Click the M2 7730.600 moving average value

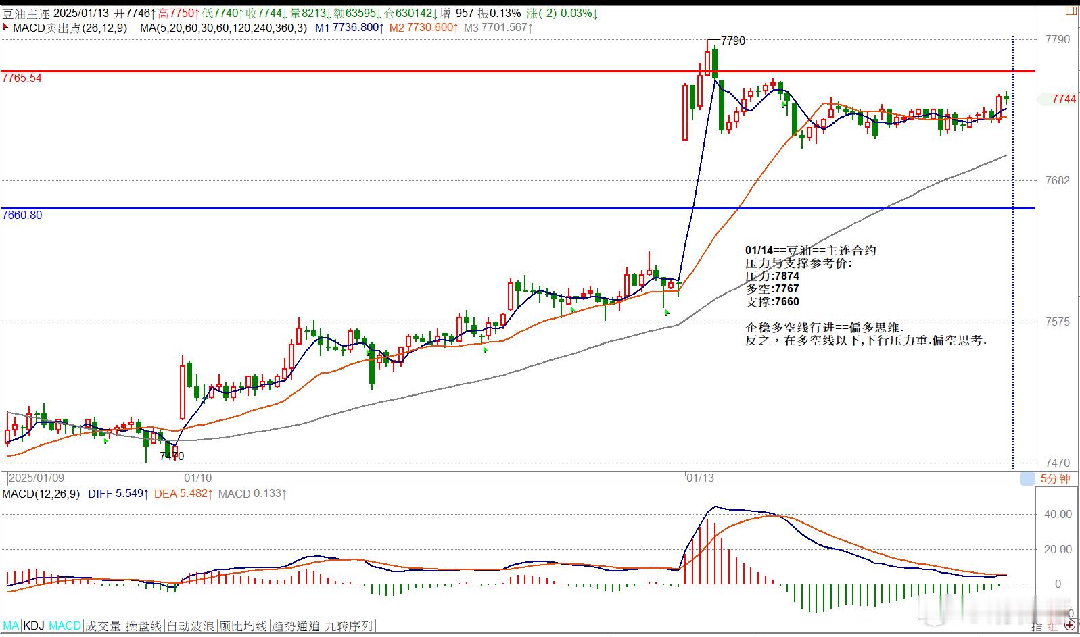[x=424, y=28]
